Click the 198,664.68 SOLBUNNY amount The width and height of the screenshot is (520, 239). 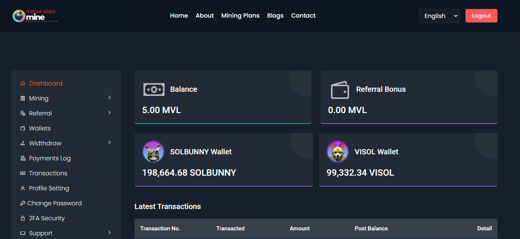pyautogui.click(x=189, y=173)
